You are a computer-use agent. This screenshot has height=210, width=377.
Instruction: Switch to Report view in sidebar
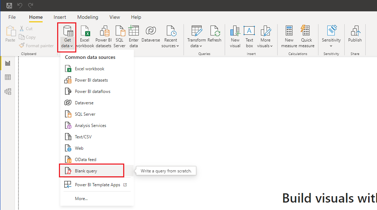8,63
